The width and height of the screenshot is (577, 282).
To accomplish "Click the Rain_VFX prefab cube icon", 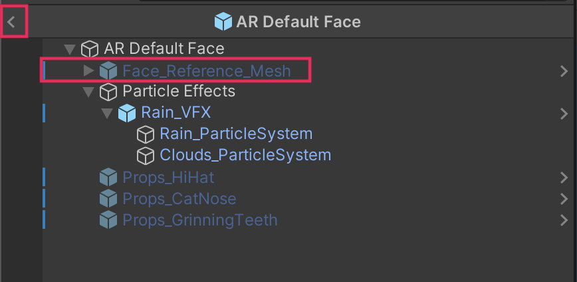I will point(126,112).
